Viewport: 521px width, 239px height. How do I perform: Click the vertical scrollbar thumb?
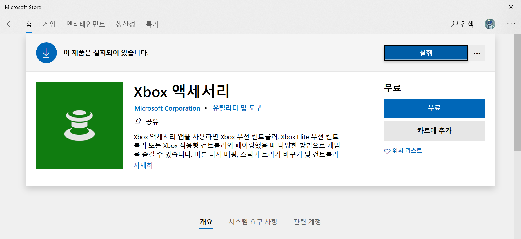(517, 93)
